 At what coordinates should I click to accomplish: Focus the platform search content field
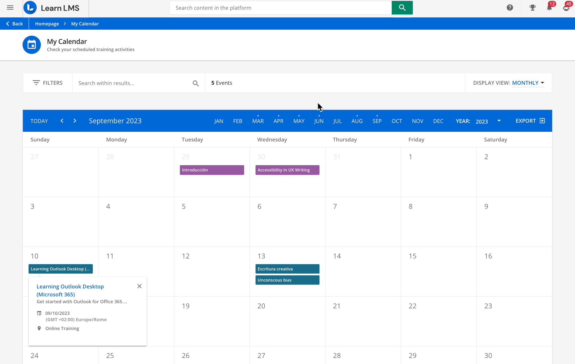click(280, 8)
